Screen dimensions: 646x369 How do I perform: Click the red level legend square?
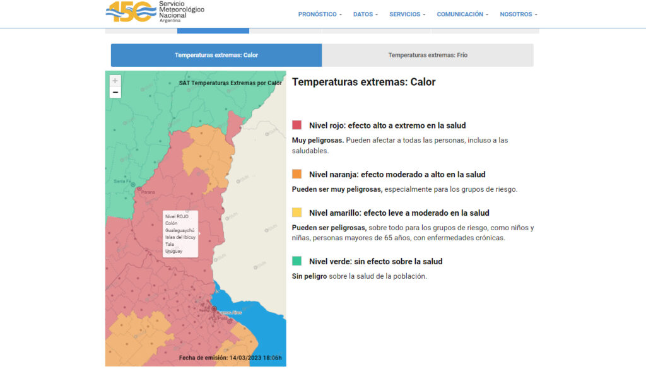point(297,126)
